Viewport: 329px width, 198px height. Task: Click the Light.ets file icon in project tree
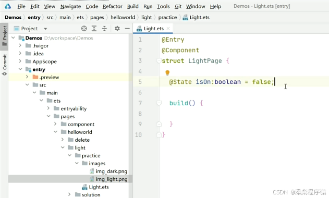tap(84, 187)
